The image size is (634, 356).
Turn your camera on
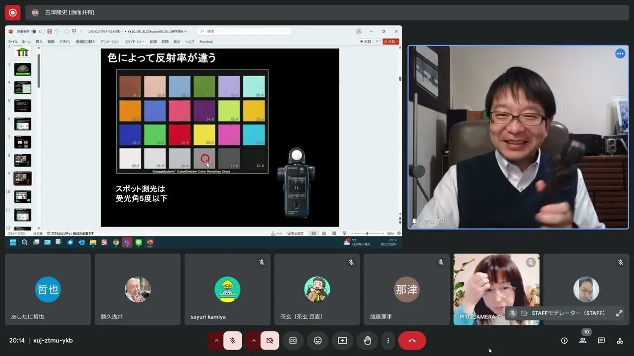[x=269, y=341]
